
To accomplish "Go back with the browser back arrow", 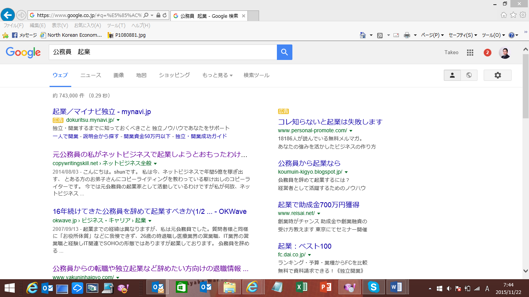I will (x=8, y=15).
